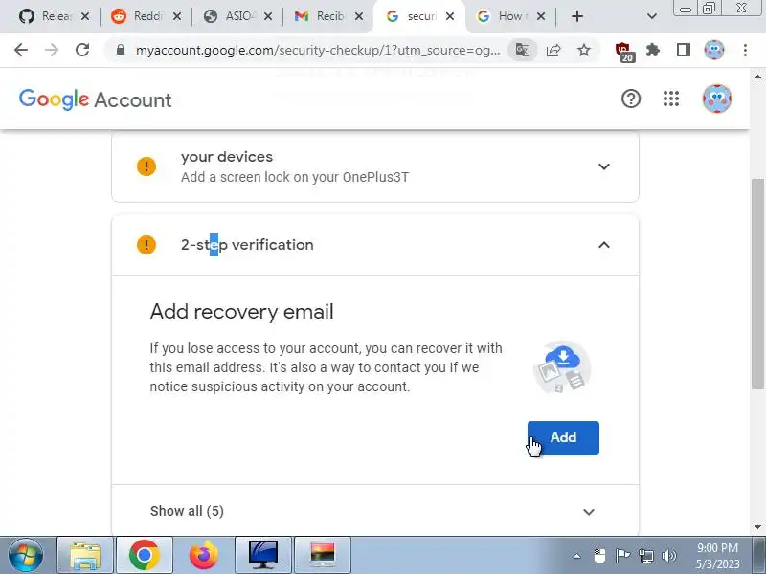
Task: Switch to the ASIO4 tab
Action: pos(237,16)
